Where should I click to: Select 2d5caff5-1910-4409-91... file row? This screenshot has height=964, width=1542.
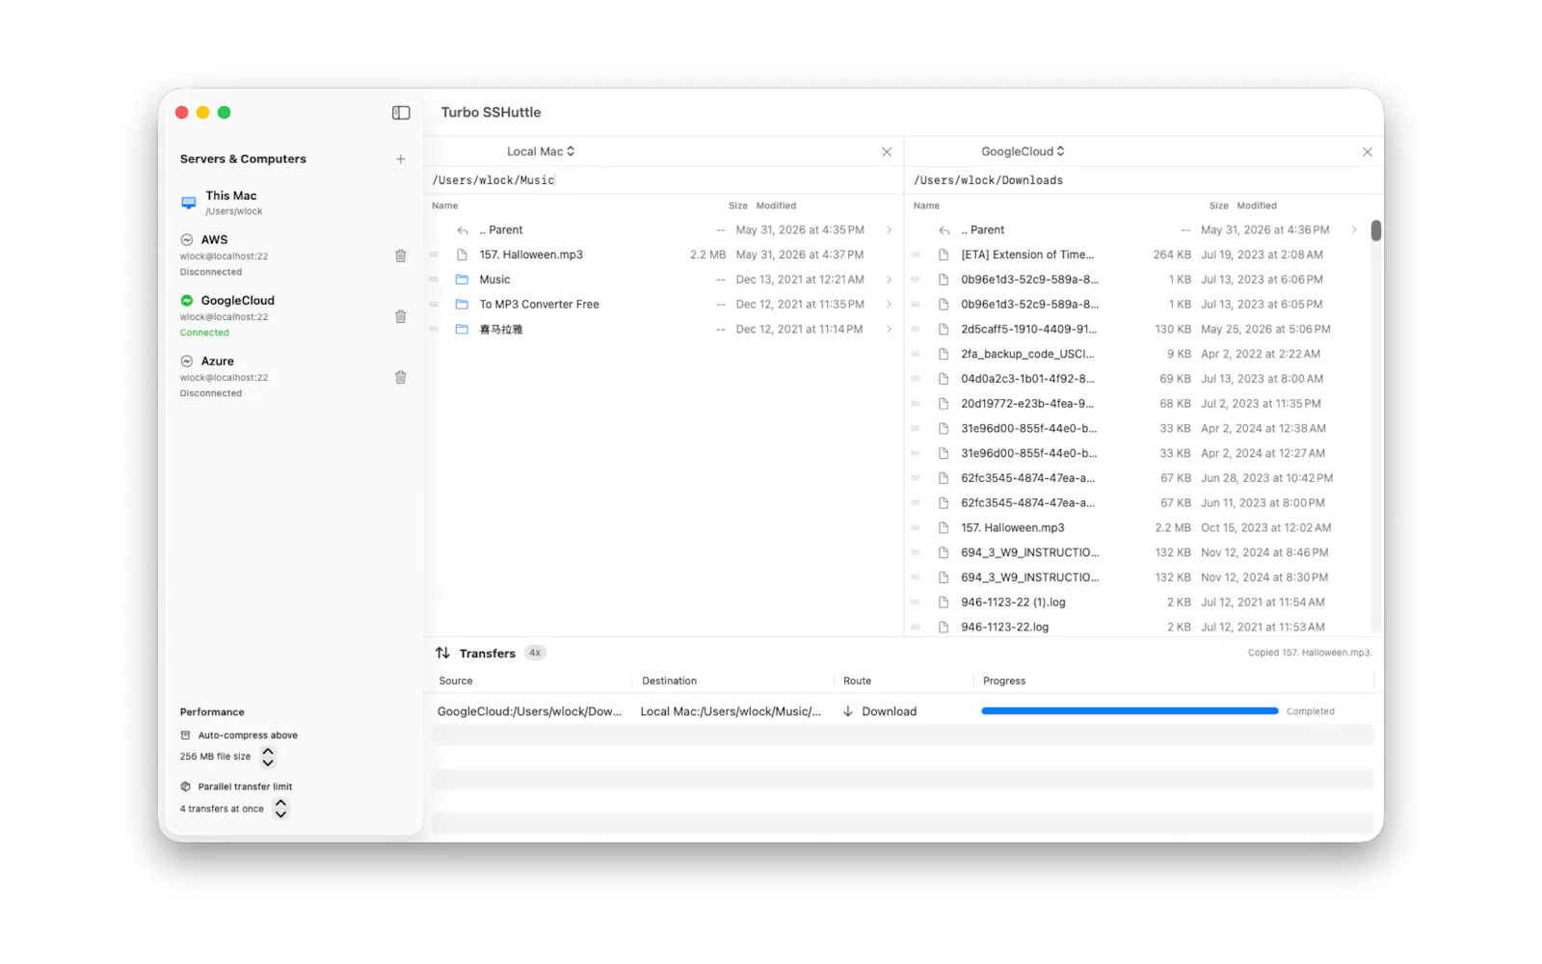click(x=1135, y=330)
